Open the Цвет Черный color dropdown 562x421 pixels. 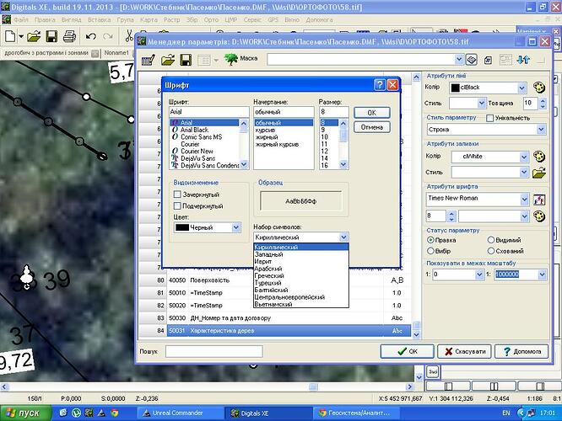coord(235,227)
